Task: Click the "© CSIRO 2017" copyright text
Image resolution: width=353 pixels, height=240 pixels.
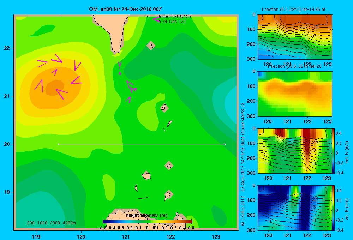Action: pyautogui.click(x=243, y=211)
